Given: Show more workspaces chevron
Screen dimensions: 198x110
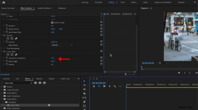Looking at the screenshot, I should [x=195, y=2].
